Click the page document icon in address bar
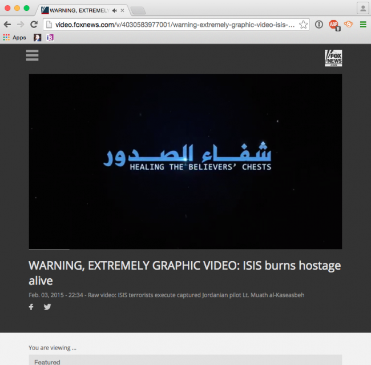This screenshot has width=371, height=365. click(49, 25)
